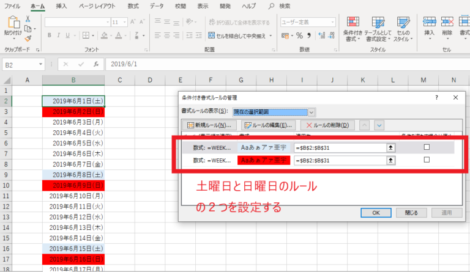Image resolution: width=470 pixels, height=272 pixels.
Task: Click the fill color bucket button
Action: [104, 35]
